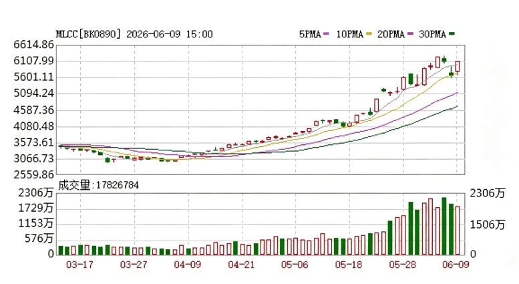Viewport: 519px width, 284px height.
Task: Click the price axis value 6614.86
Action: [x=33, y=44]
